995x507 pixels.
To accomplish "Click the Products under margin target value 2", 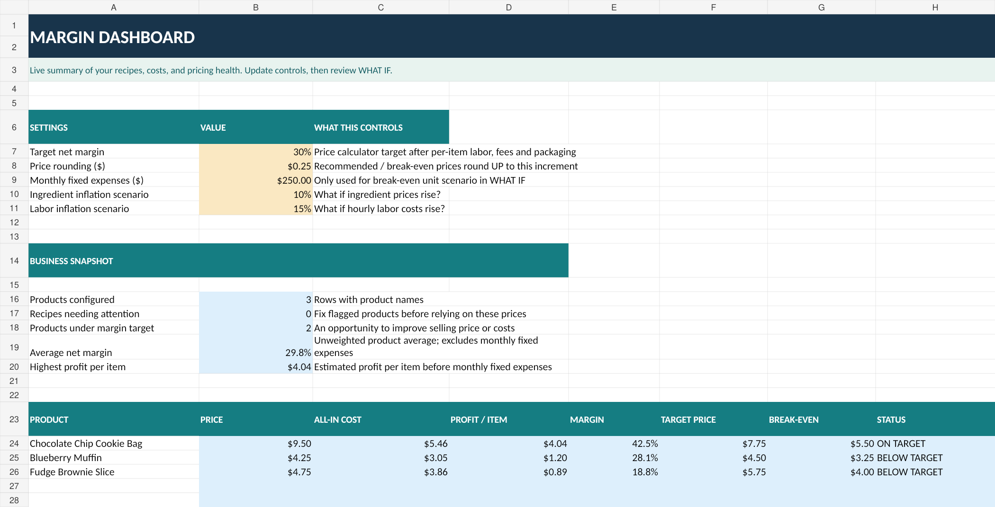I will pyautogui.click(x=256, y=328).
